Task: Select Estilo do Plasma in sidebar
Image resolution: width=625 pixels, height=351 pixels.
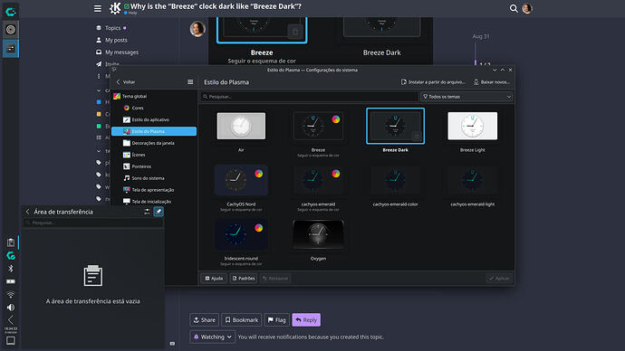Action: tap(154, 131)
